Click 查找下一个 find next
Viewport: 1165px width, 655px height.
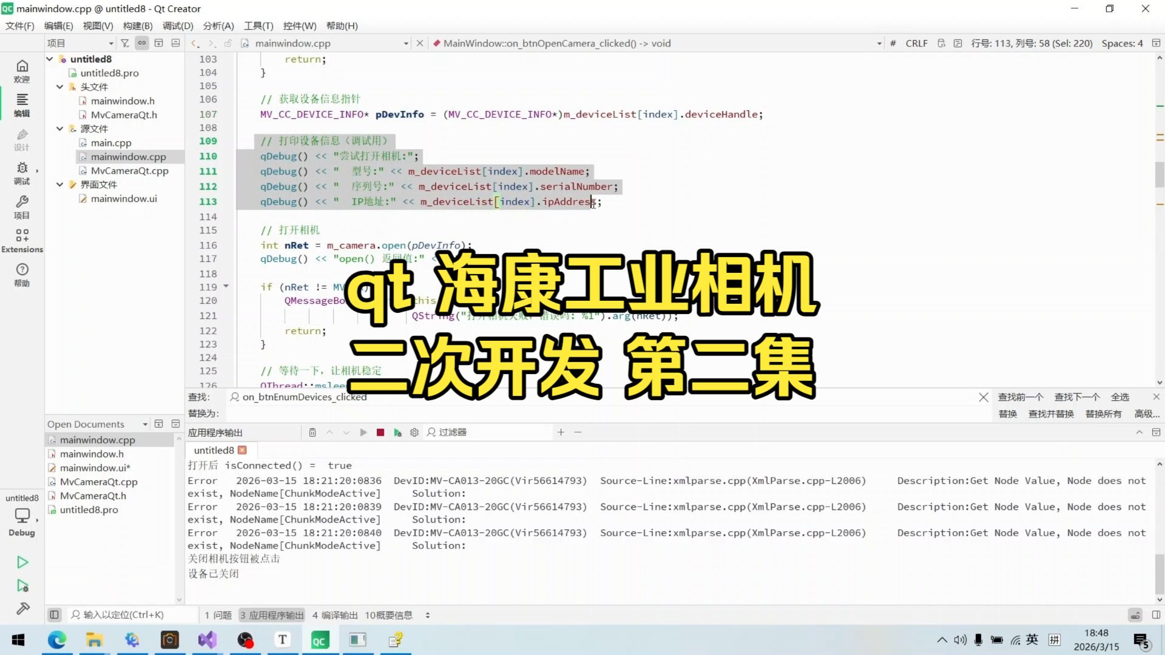pyautogui.click(x=1077, y=397)
